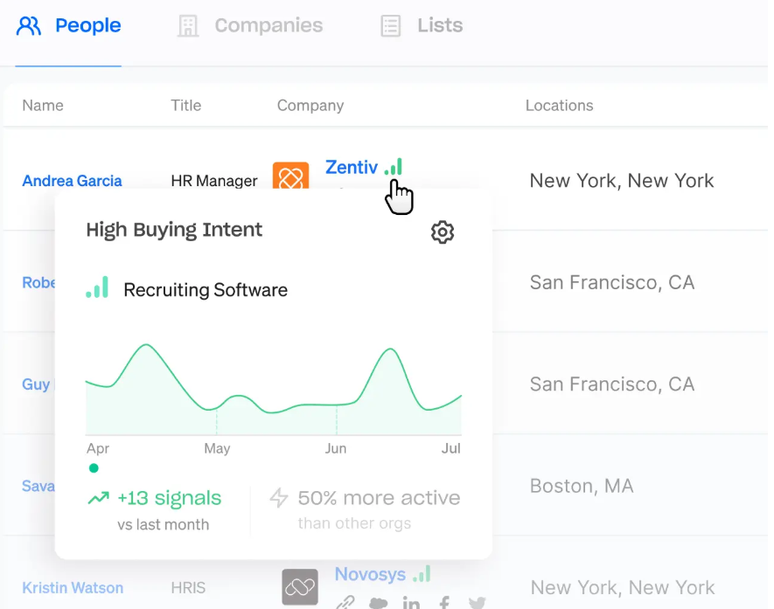The image size is (774, 609).
Task: Open the High Buying Intent settings gear
Action: click(443, 232)
